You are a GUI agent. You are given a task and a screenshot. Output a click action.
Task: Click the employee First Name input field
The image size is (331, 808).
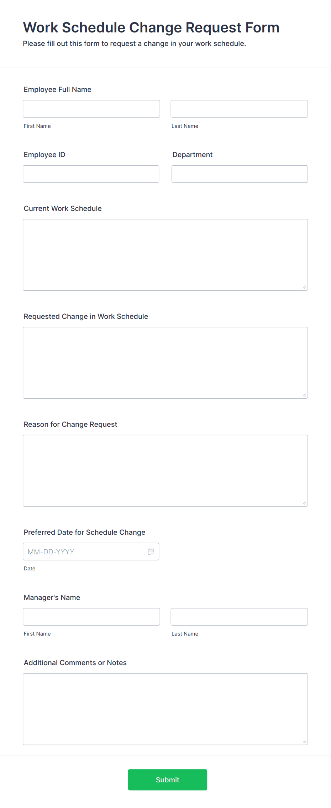pyautogui.click(x=91, y=109)
